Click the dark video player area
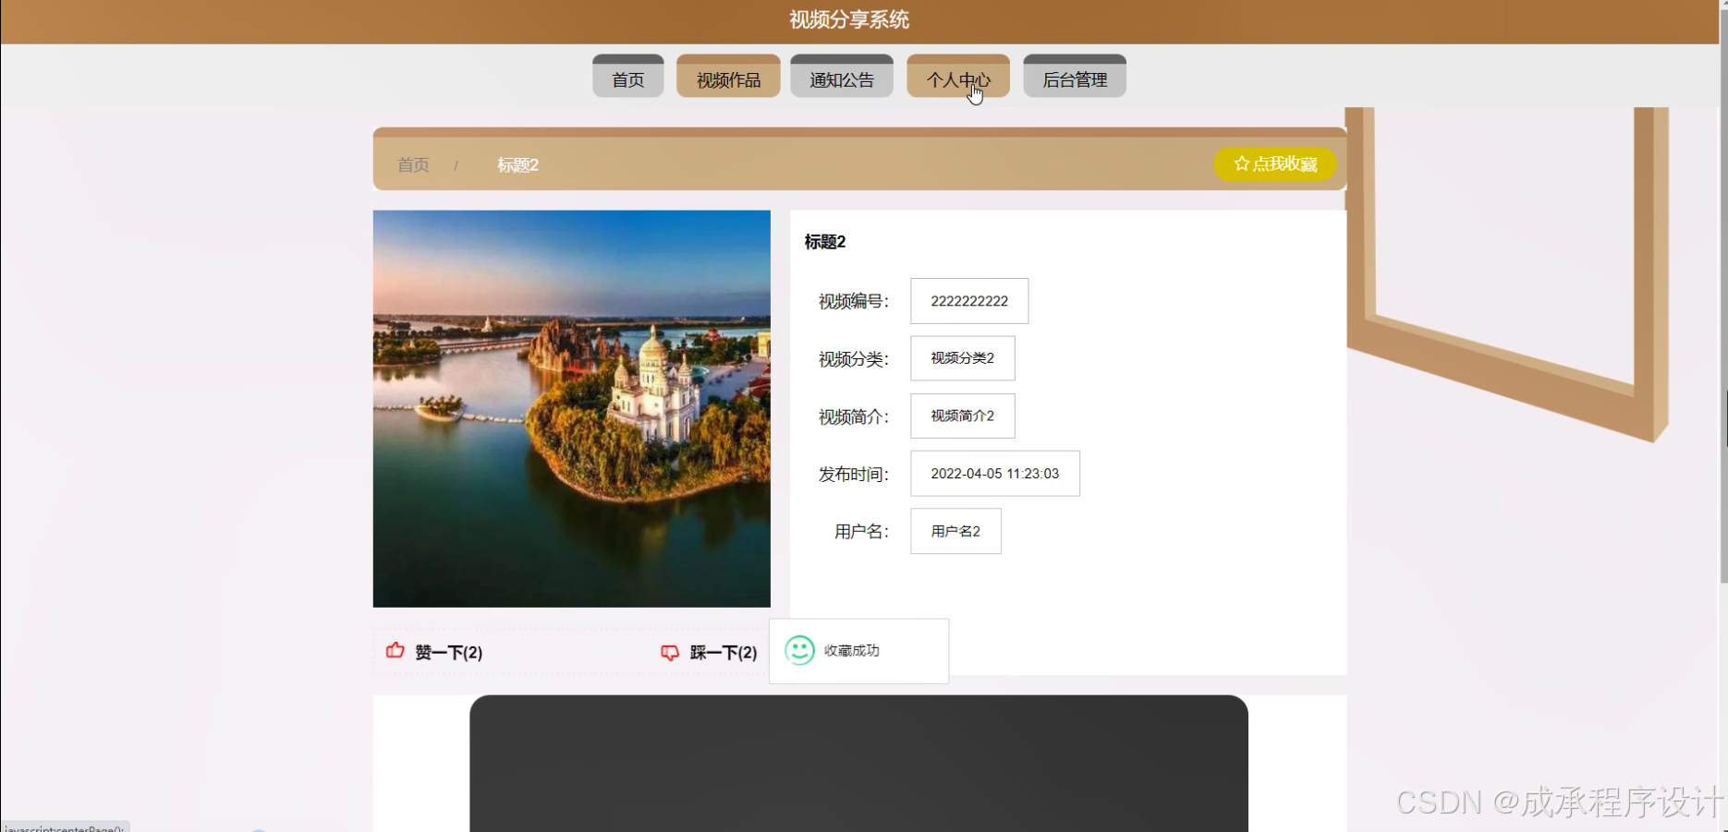This screenshot has width=1728, height=832. [x=858, y=766]
